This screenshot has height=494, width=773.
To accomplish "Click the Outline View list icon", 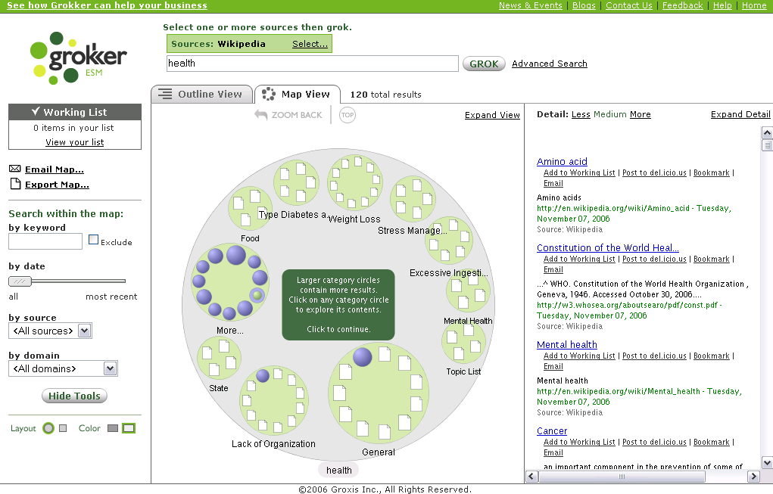I will tap(165, 94).
